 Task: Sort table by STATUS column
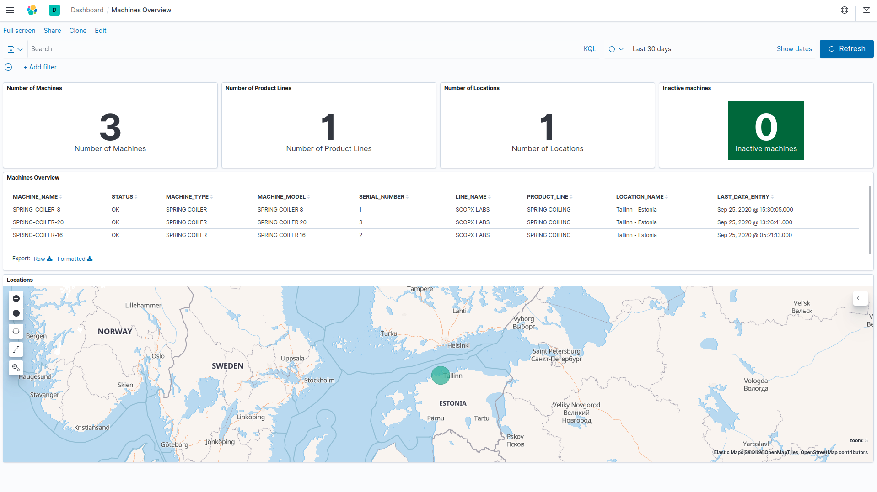pyautogui.click(x=124, y=197)
